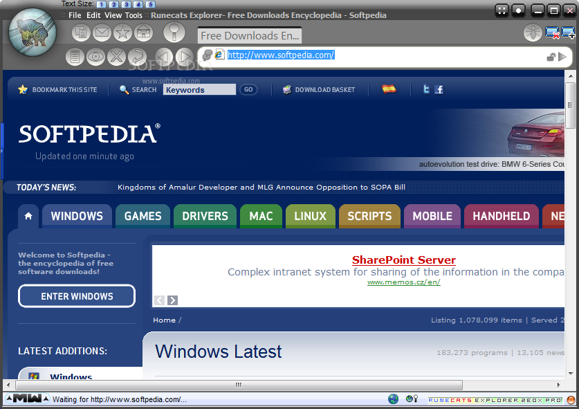Click the URL address bar field
579x409 pixels.
tap(384, 55)
